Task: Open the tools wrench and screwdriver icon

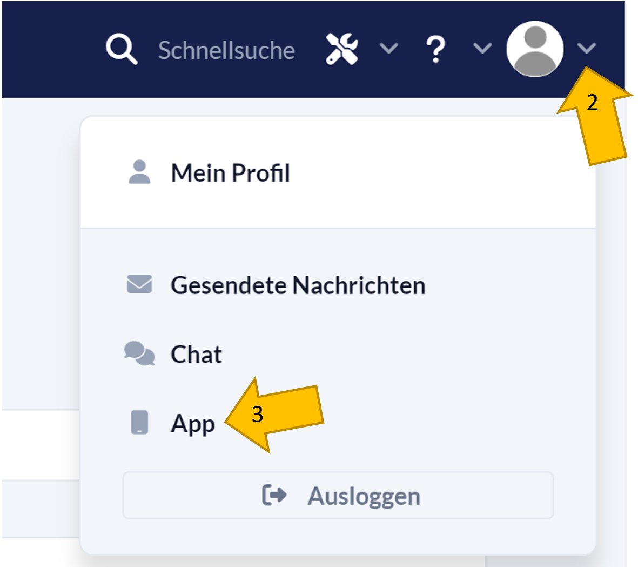Action: (x=342, y=49)
